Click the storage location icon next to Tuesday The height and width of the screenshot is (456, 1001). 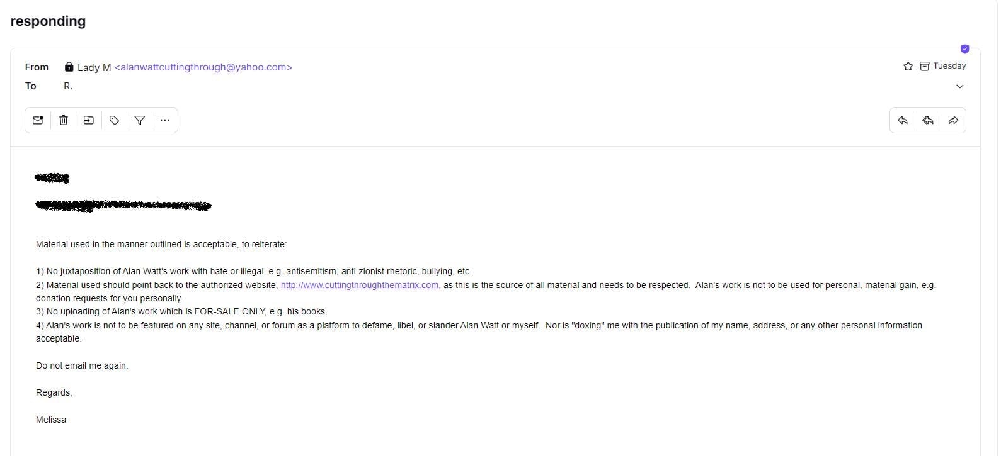[x=924, y=66]
